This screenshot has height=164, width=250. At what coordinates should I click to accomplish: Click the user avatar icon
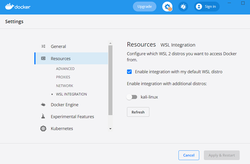point(199,6)
